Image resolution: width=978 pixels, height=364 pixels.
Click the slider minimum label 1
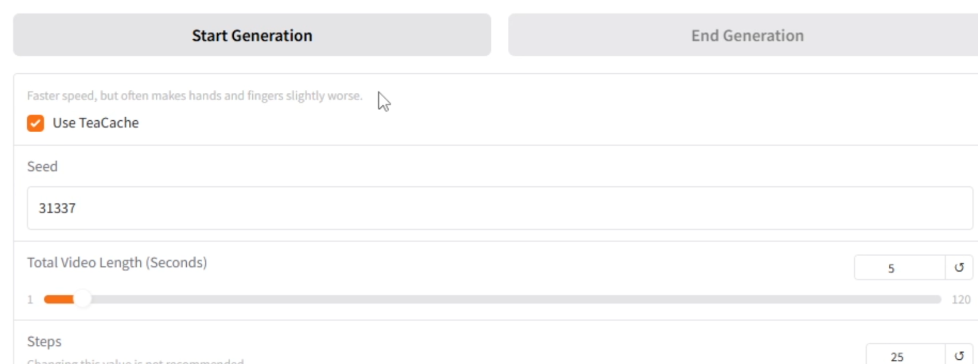coord(30,300)
